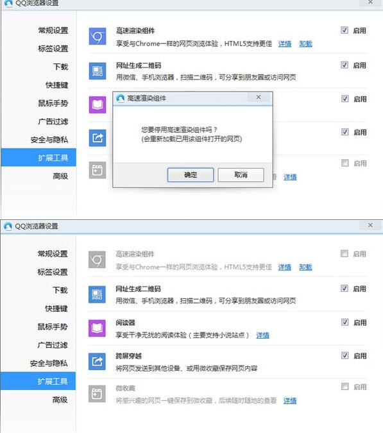Switch to 广告过滤 in lower window
The image size is (383, 433).
[x=53, y=345]
